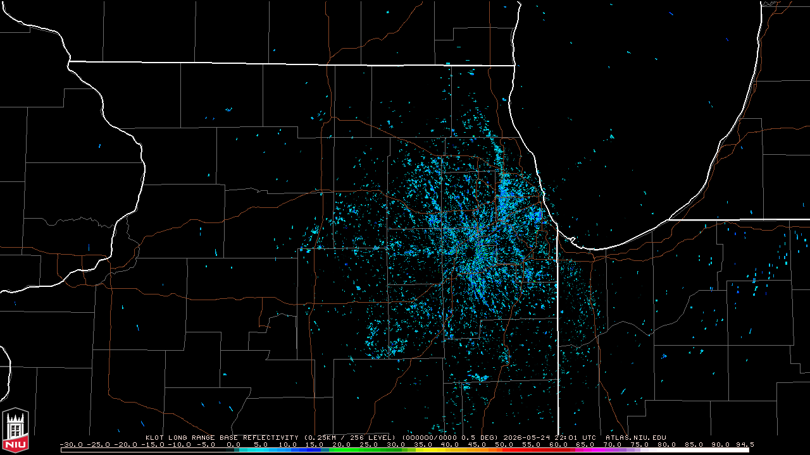Click the 94.5 label at scale end
810x455 pixels.
click(x=745, y=444)
